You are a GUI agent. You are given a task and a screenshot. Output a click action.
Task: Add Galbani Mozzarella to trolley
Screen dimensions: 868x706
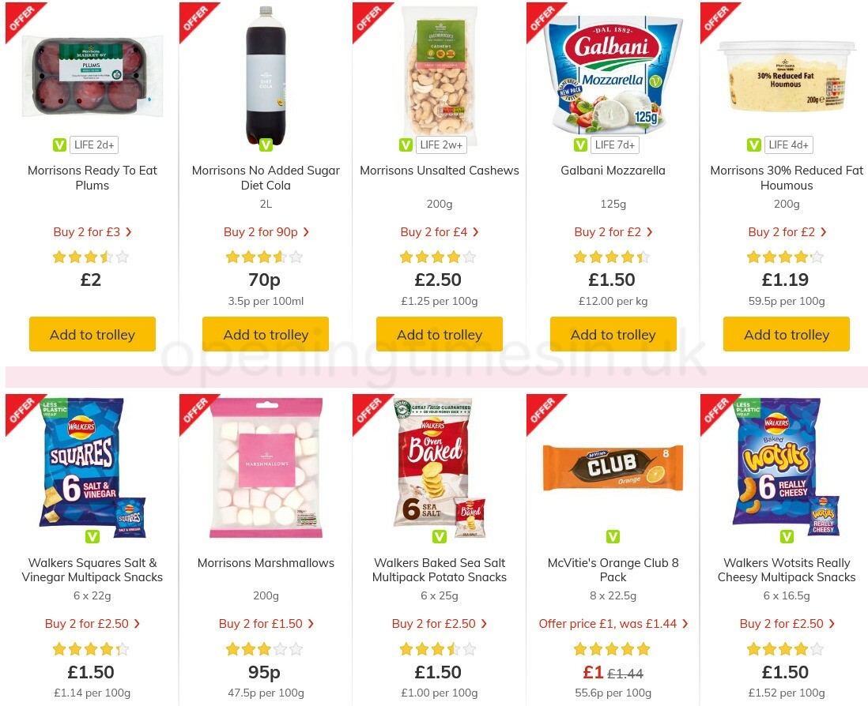click(613, 334)
